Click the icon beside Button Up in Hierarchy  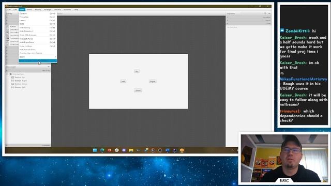(x=12, y=78)
